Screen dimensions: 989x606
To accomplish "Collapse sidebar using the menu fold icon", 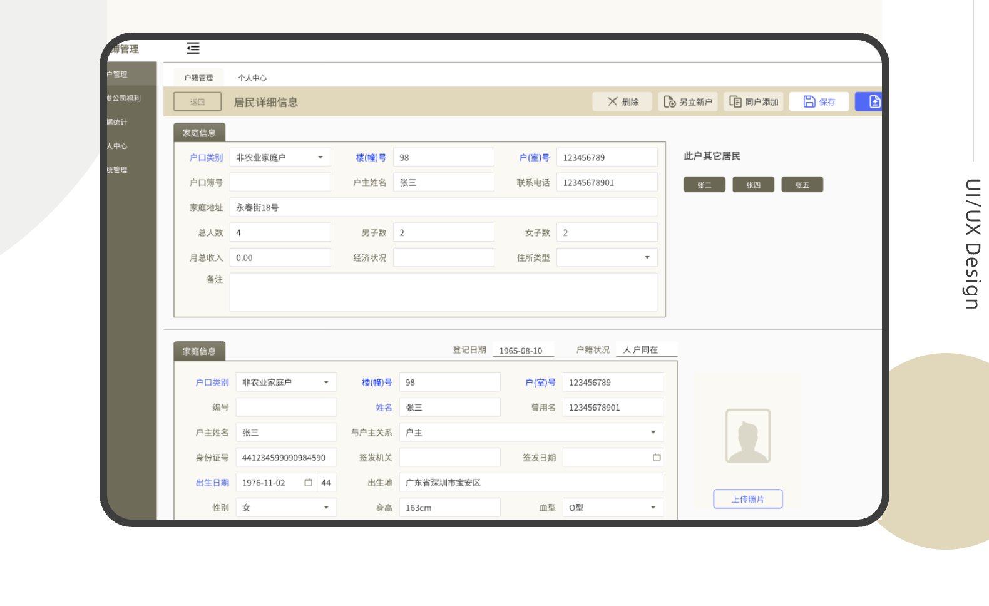I will 193,48.
